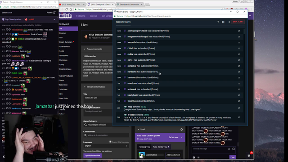This screenshot has height=162, width=288.
Task: Switch to the Young Dro YouTube tab
Action: point(72,4)
